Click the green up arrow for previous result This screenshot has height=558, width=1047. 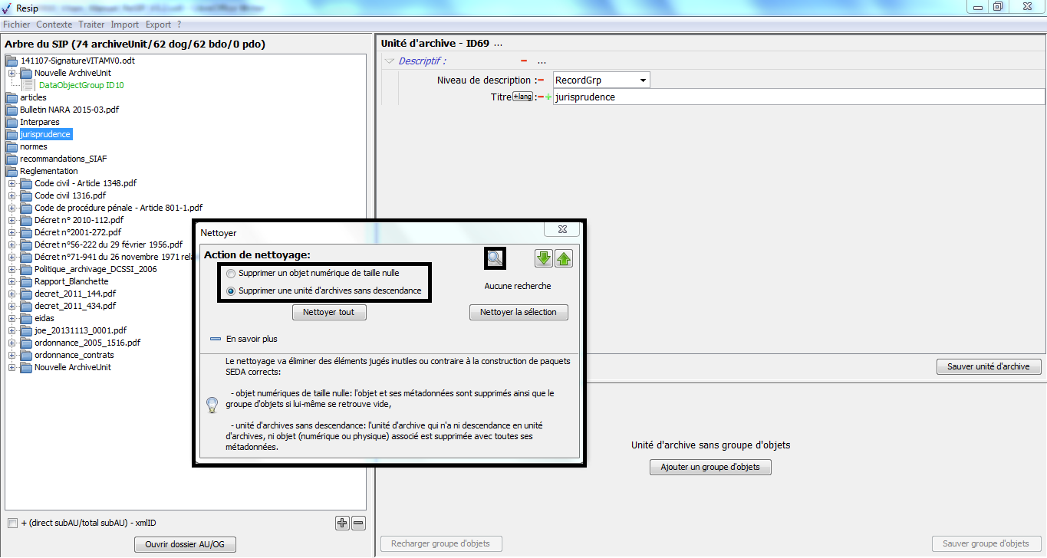pyautogui.click(x=564, y=258)
